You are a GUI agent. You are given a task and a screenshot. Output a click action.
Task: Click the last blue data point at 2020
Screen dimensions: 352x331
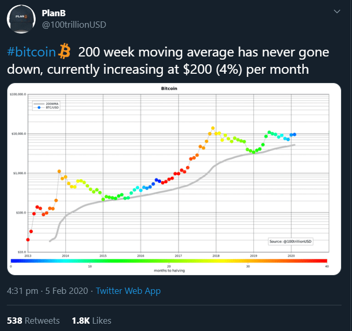pyautogui.click(x=294, y=135)
